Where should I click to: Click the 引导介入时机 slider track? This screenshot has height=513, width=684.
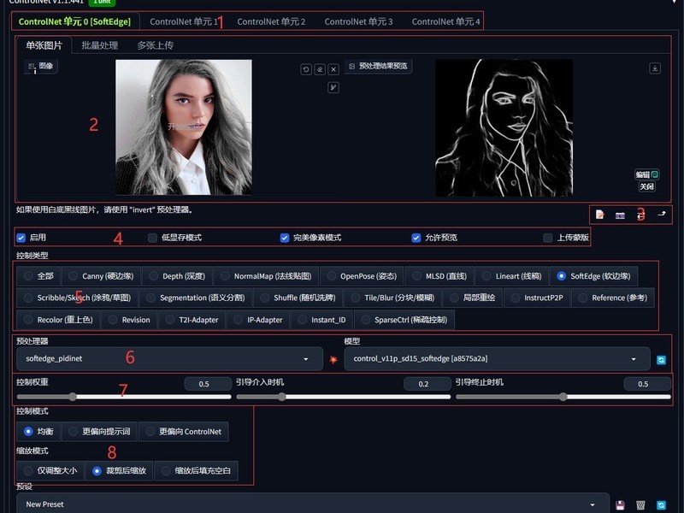[344, 397]
